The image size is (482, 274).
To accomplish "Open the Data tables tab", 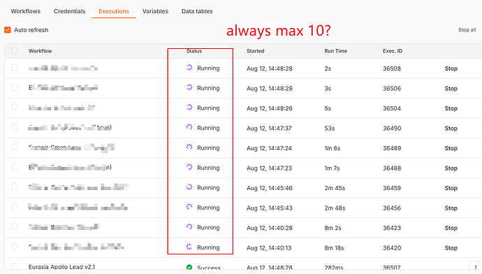I will [x=197, y=11].
